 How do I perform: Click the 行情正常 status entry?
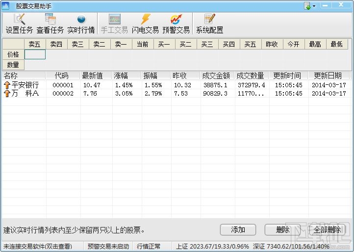click(x=149, y=246)
